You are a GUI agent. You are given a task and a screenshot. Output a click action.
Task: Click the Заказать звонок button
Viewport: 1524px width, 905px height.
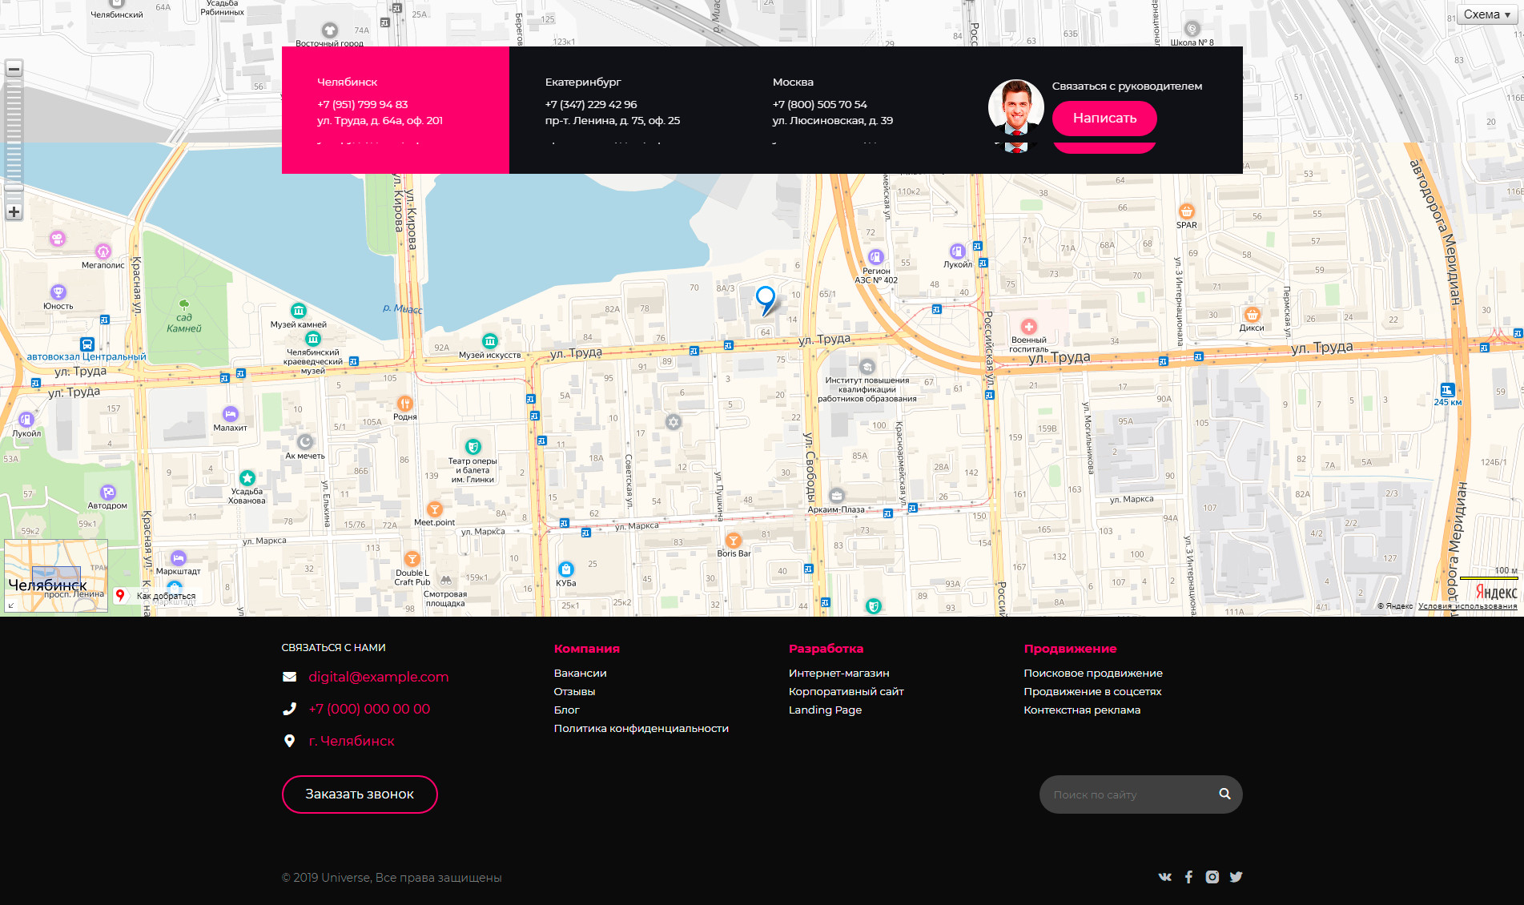click(x=360, y=794)
